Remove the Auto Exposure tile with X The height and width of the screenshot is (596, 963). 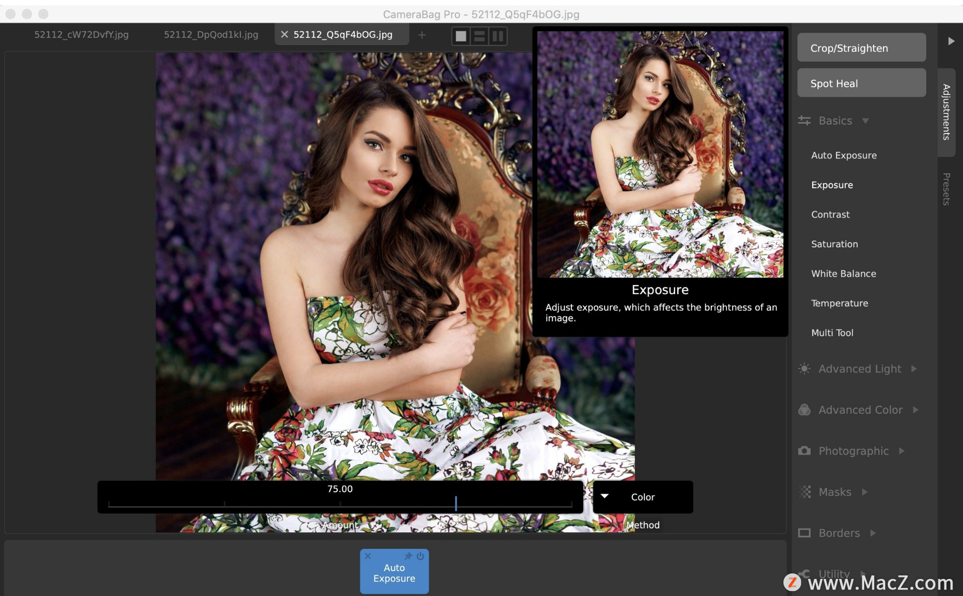point(368,556)
